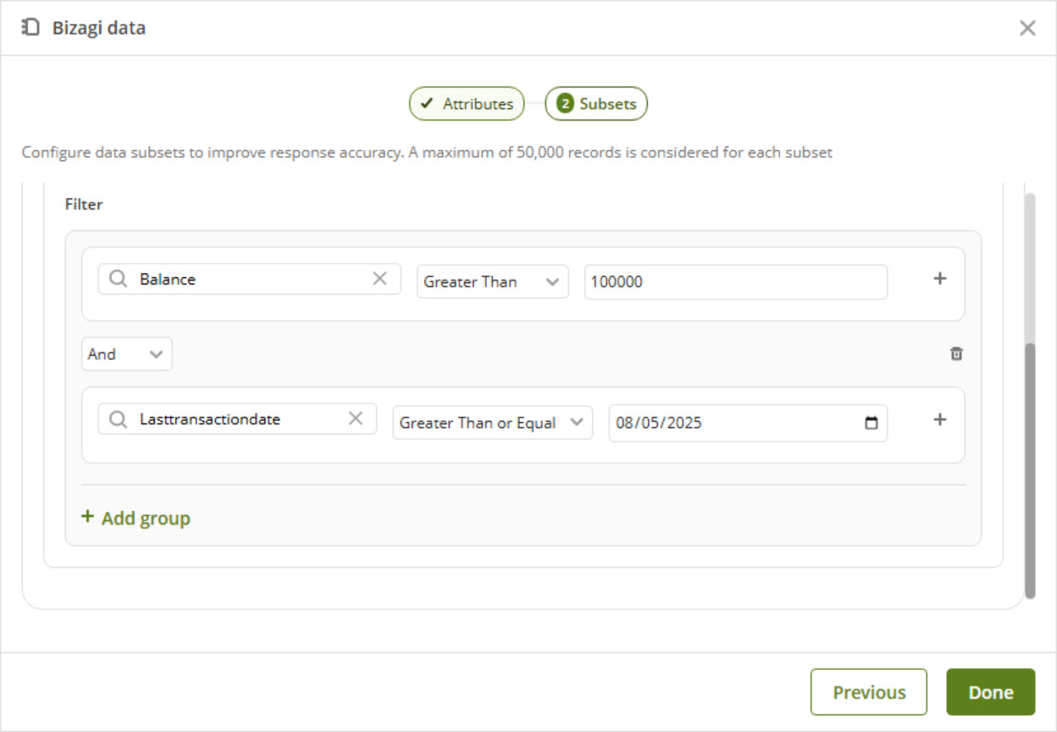The height and width of the screenshot is (732, 1057).
Task: Click the plus icon in the Balance row
Action: pyautogui.click(x=939, y=279)
